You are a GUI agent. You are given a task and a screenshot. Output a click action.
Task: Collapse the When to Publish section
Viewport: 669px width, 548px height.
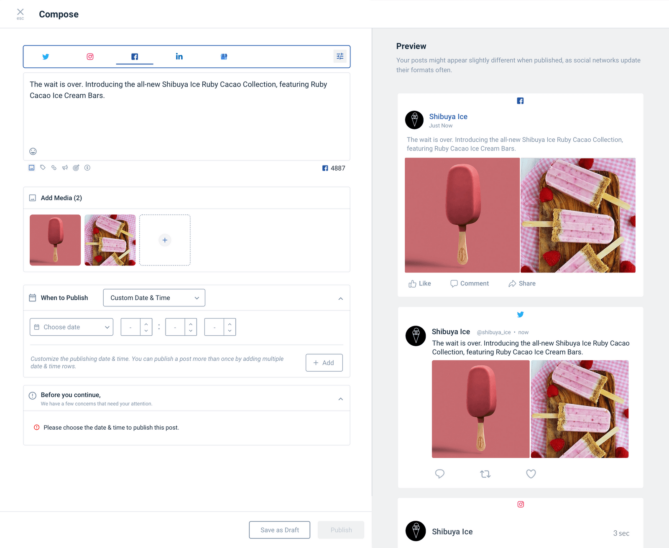pyautogui.click(x=340, y=298)
